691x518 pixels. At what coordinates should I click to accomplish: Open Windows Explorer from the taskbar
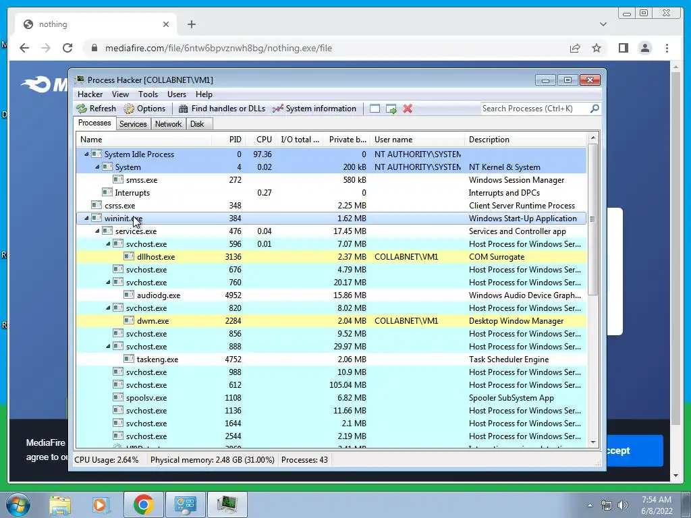click(60, 505)
